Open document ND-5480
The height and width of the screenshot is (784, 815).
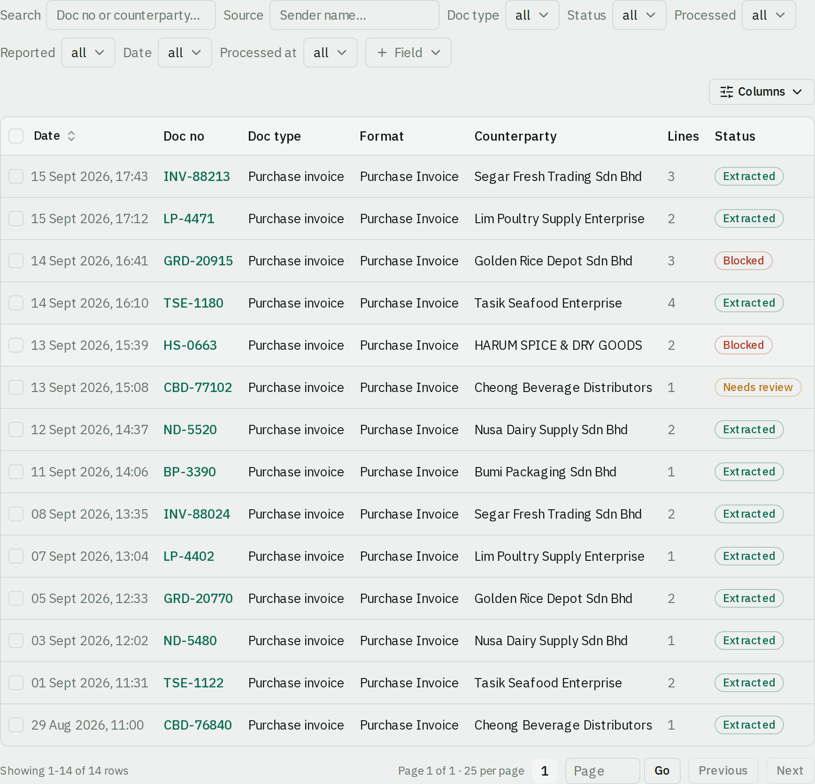tap(190, 641)
